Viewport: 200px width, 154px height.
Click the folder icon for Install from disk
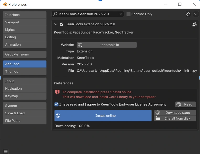click(158, 119)
